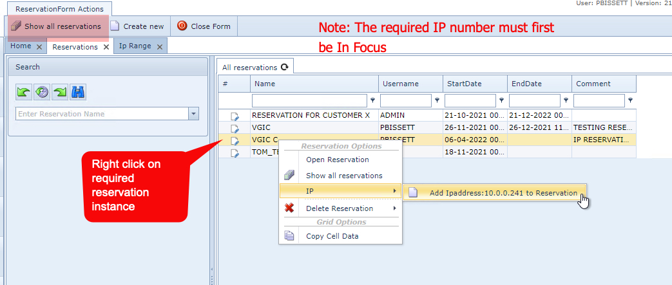This screenshot has width=672, height=285.
Task: Click Create new in the toolbar
Action: [x=137, y=26]
